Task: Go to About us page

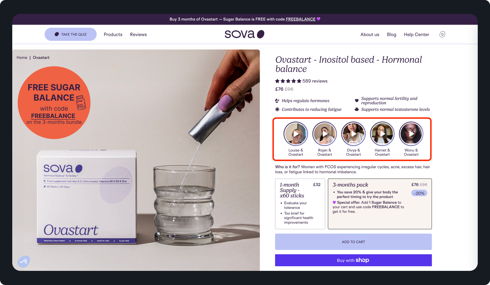Action: [370, 35]
